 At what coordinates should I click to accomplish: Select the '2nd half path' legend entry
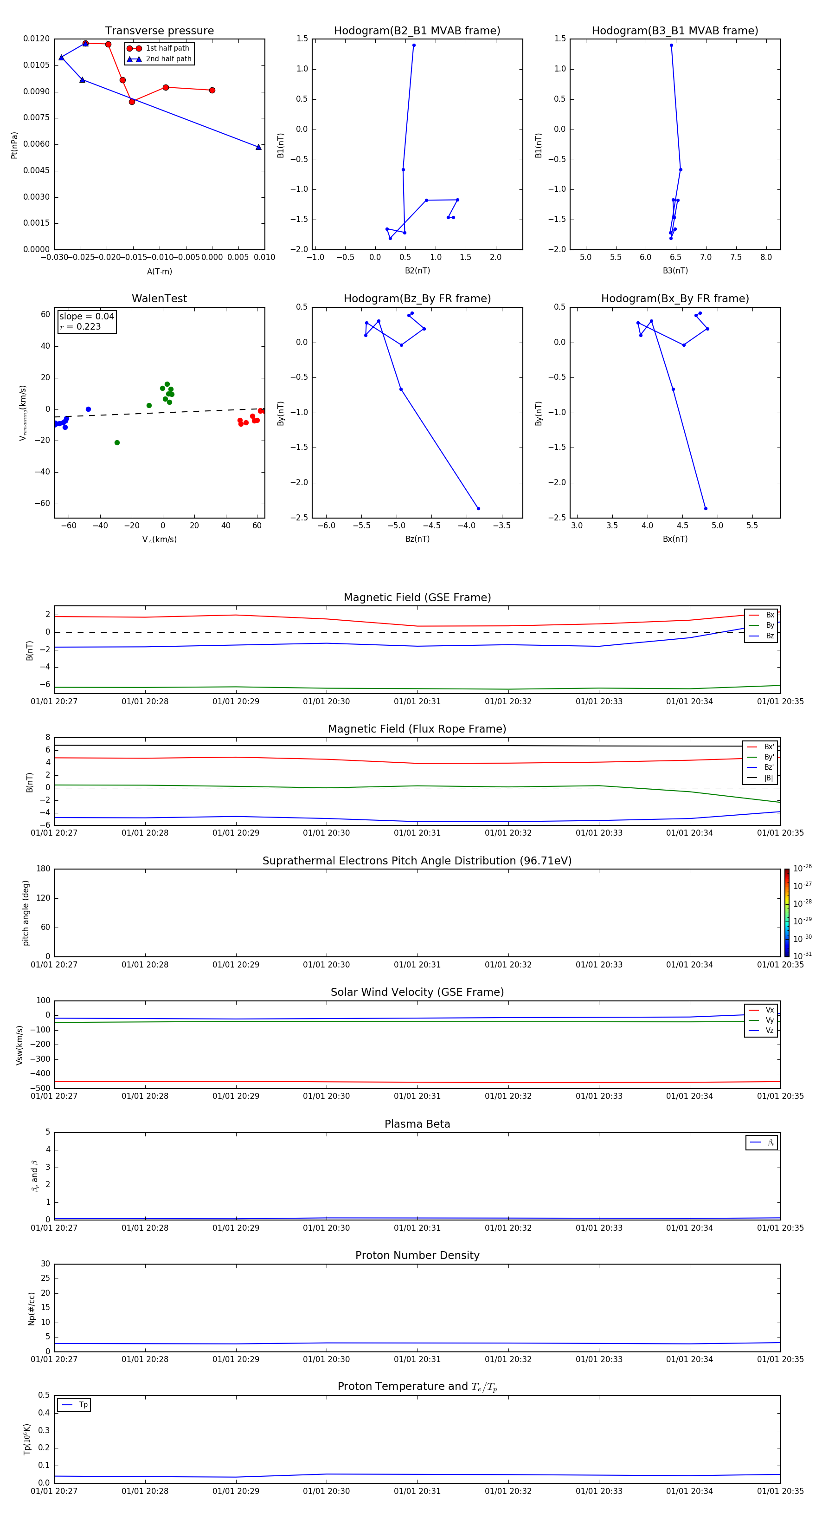click(159, 59)
